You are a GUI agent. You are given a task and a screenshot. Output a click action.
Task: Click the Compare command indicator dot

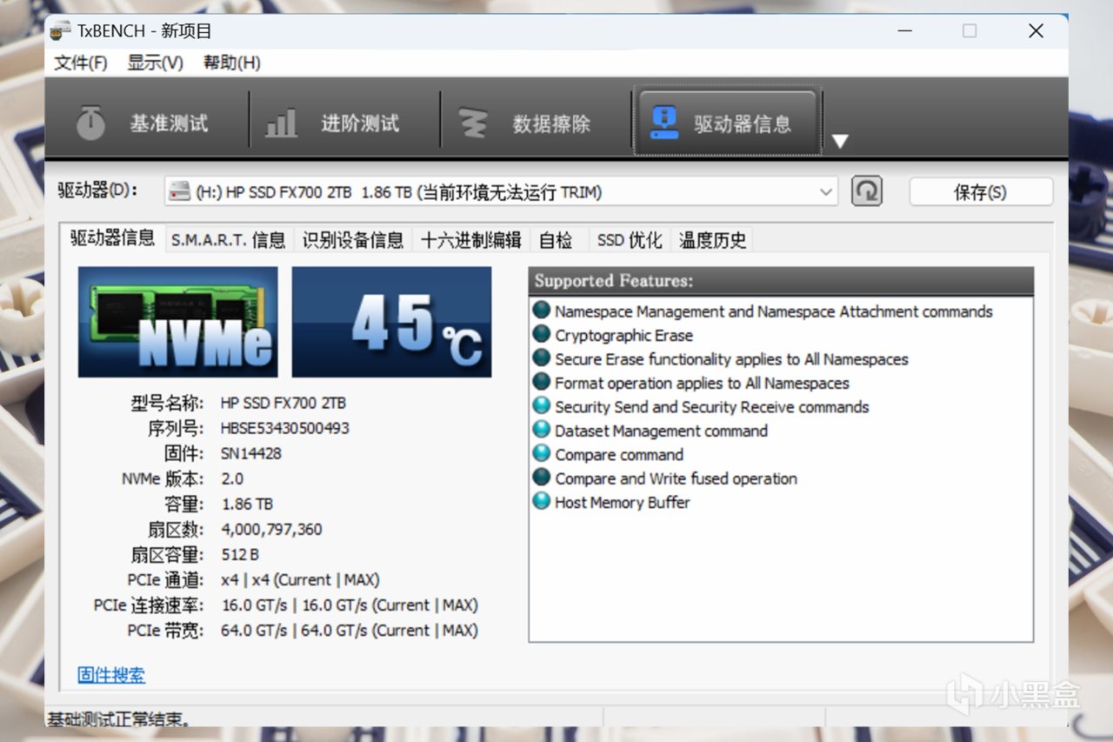click(x=541, y=454)
